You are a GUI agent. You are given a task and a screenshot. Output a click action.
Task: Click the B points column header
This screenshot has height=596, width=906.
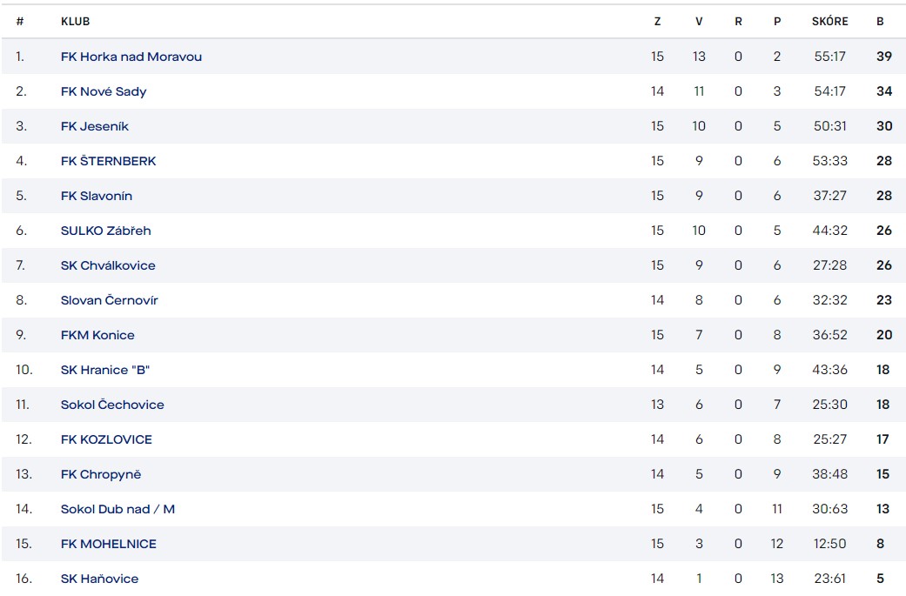click(x=880, y=22)
